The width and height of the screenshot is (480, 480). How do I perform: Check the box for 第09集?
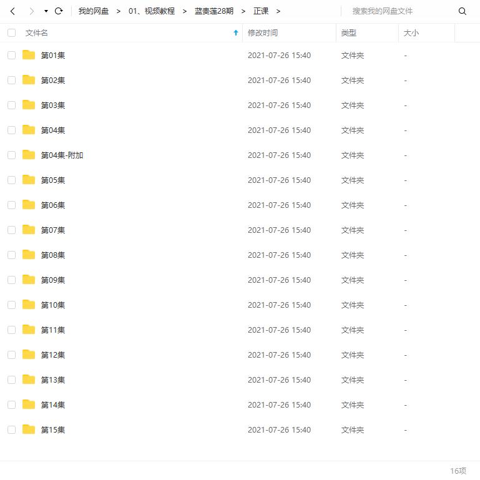point(12,280)
